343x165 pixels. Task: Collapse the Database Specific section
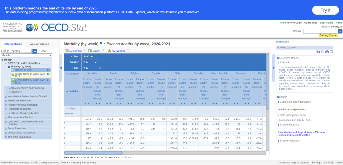pos(278,57)
